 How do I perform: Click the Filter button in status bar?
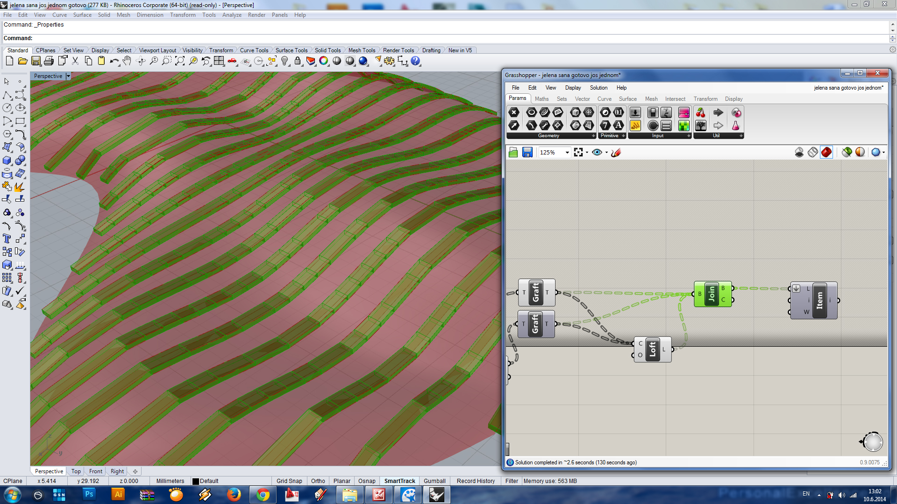click(512, 481)
